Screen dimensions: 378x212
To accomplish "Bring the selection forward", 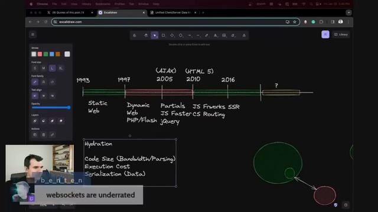I will 53,121.
